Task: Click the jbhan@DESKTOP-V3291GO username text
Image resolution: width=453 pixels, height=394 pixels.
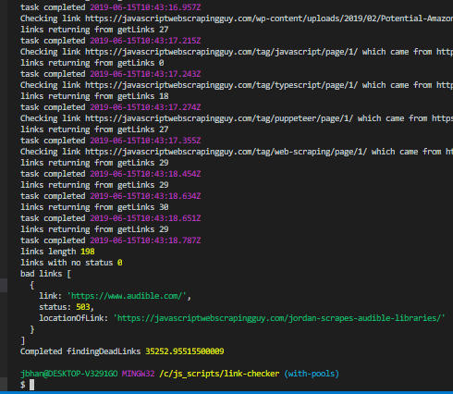Action: click(68, 374)
